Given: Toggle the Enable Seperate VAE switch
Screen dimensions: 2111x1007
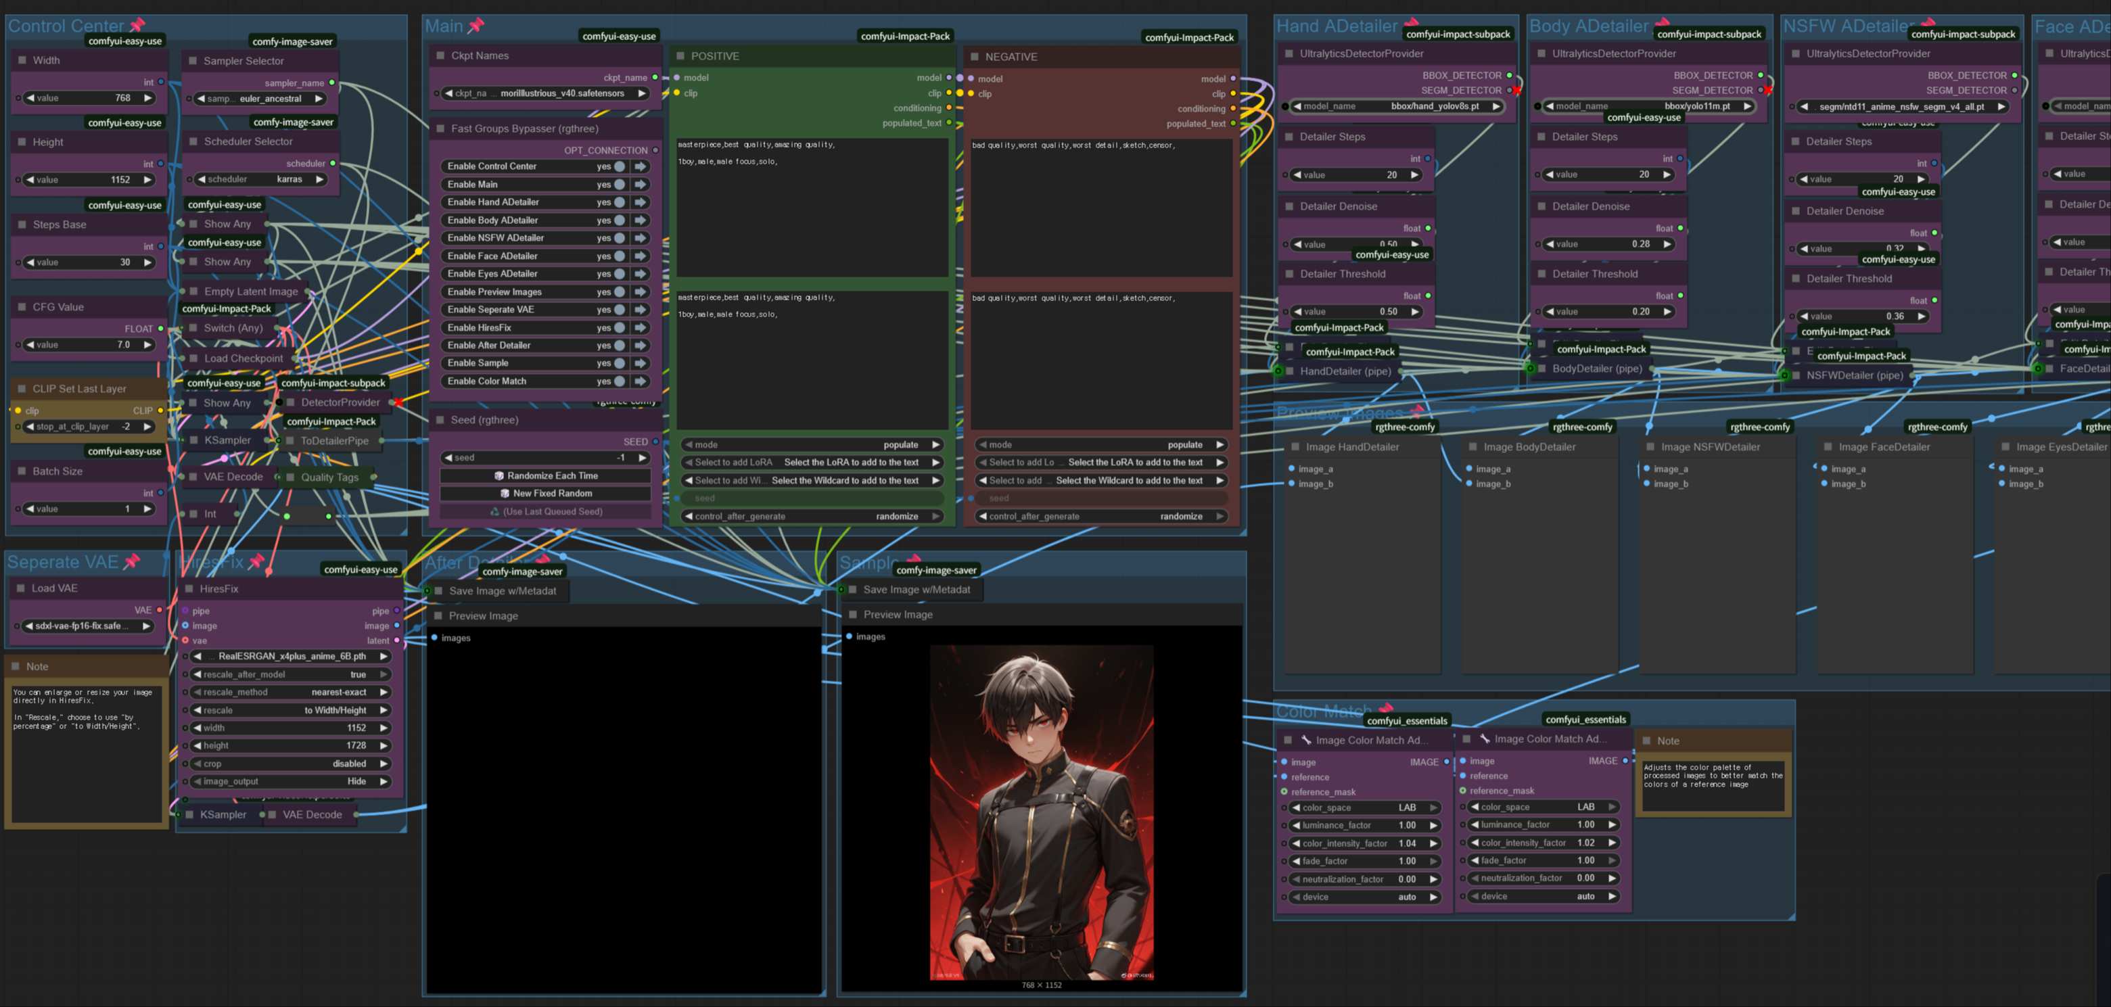Looking at the screenshot, I should (x=620, y=310).
